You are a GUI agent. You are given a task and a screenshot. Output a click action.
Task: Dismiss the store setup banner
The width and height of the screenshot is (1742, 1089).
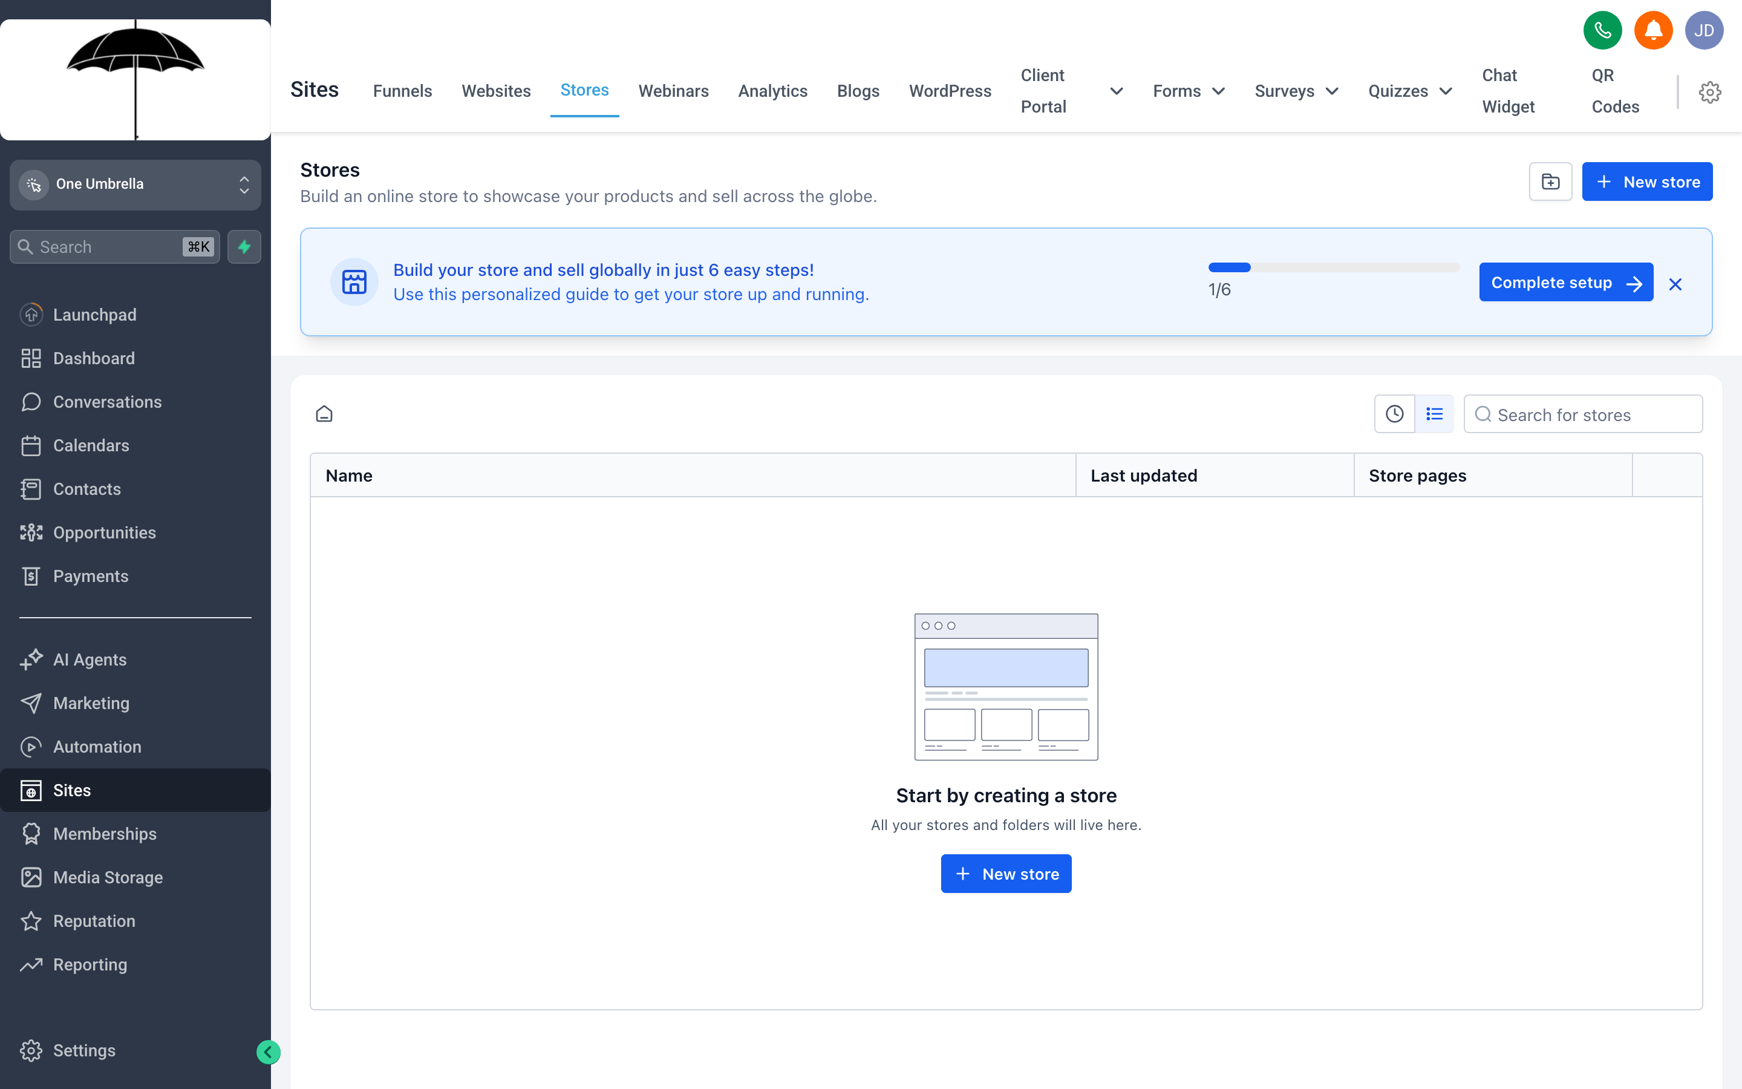click(1676, 284)
